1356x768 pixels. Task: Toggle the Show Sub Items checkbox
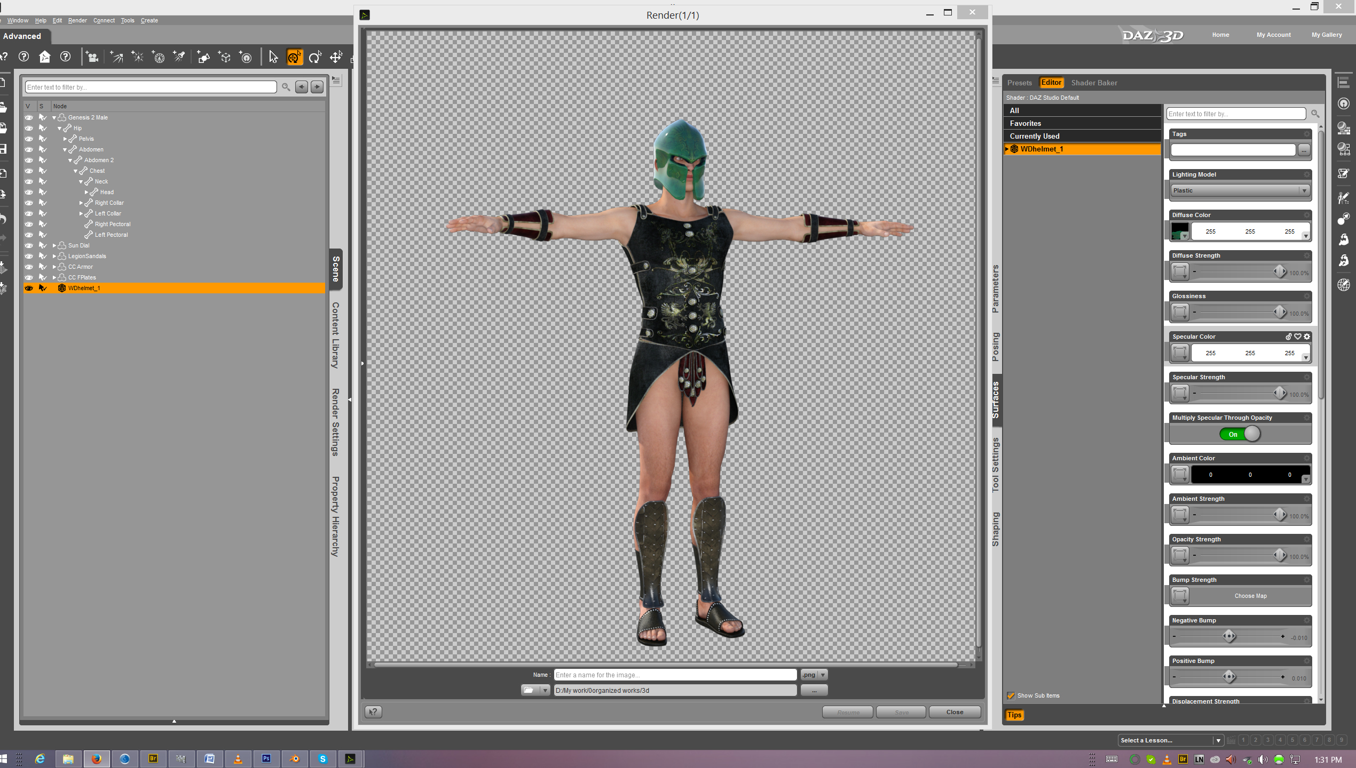pos(1011,695)
